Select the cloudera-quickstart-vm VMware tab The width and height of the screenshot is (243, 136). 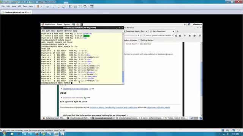(16, 12)
